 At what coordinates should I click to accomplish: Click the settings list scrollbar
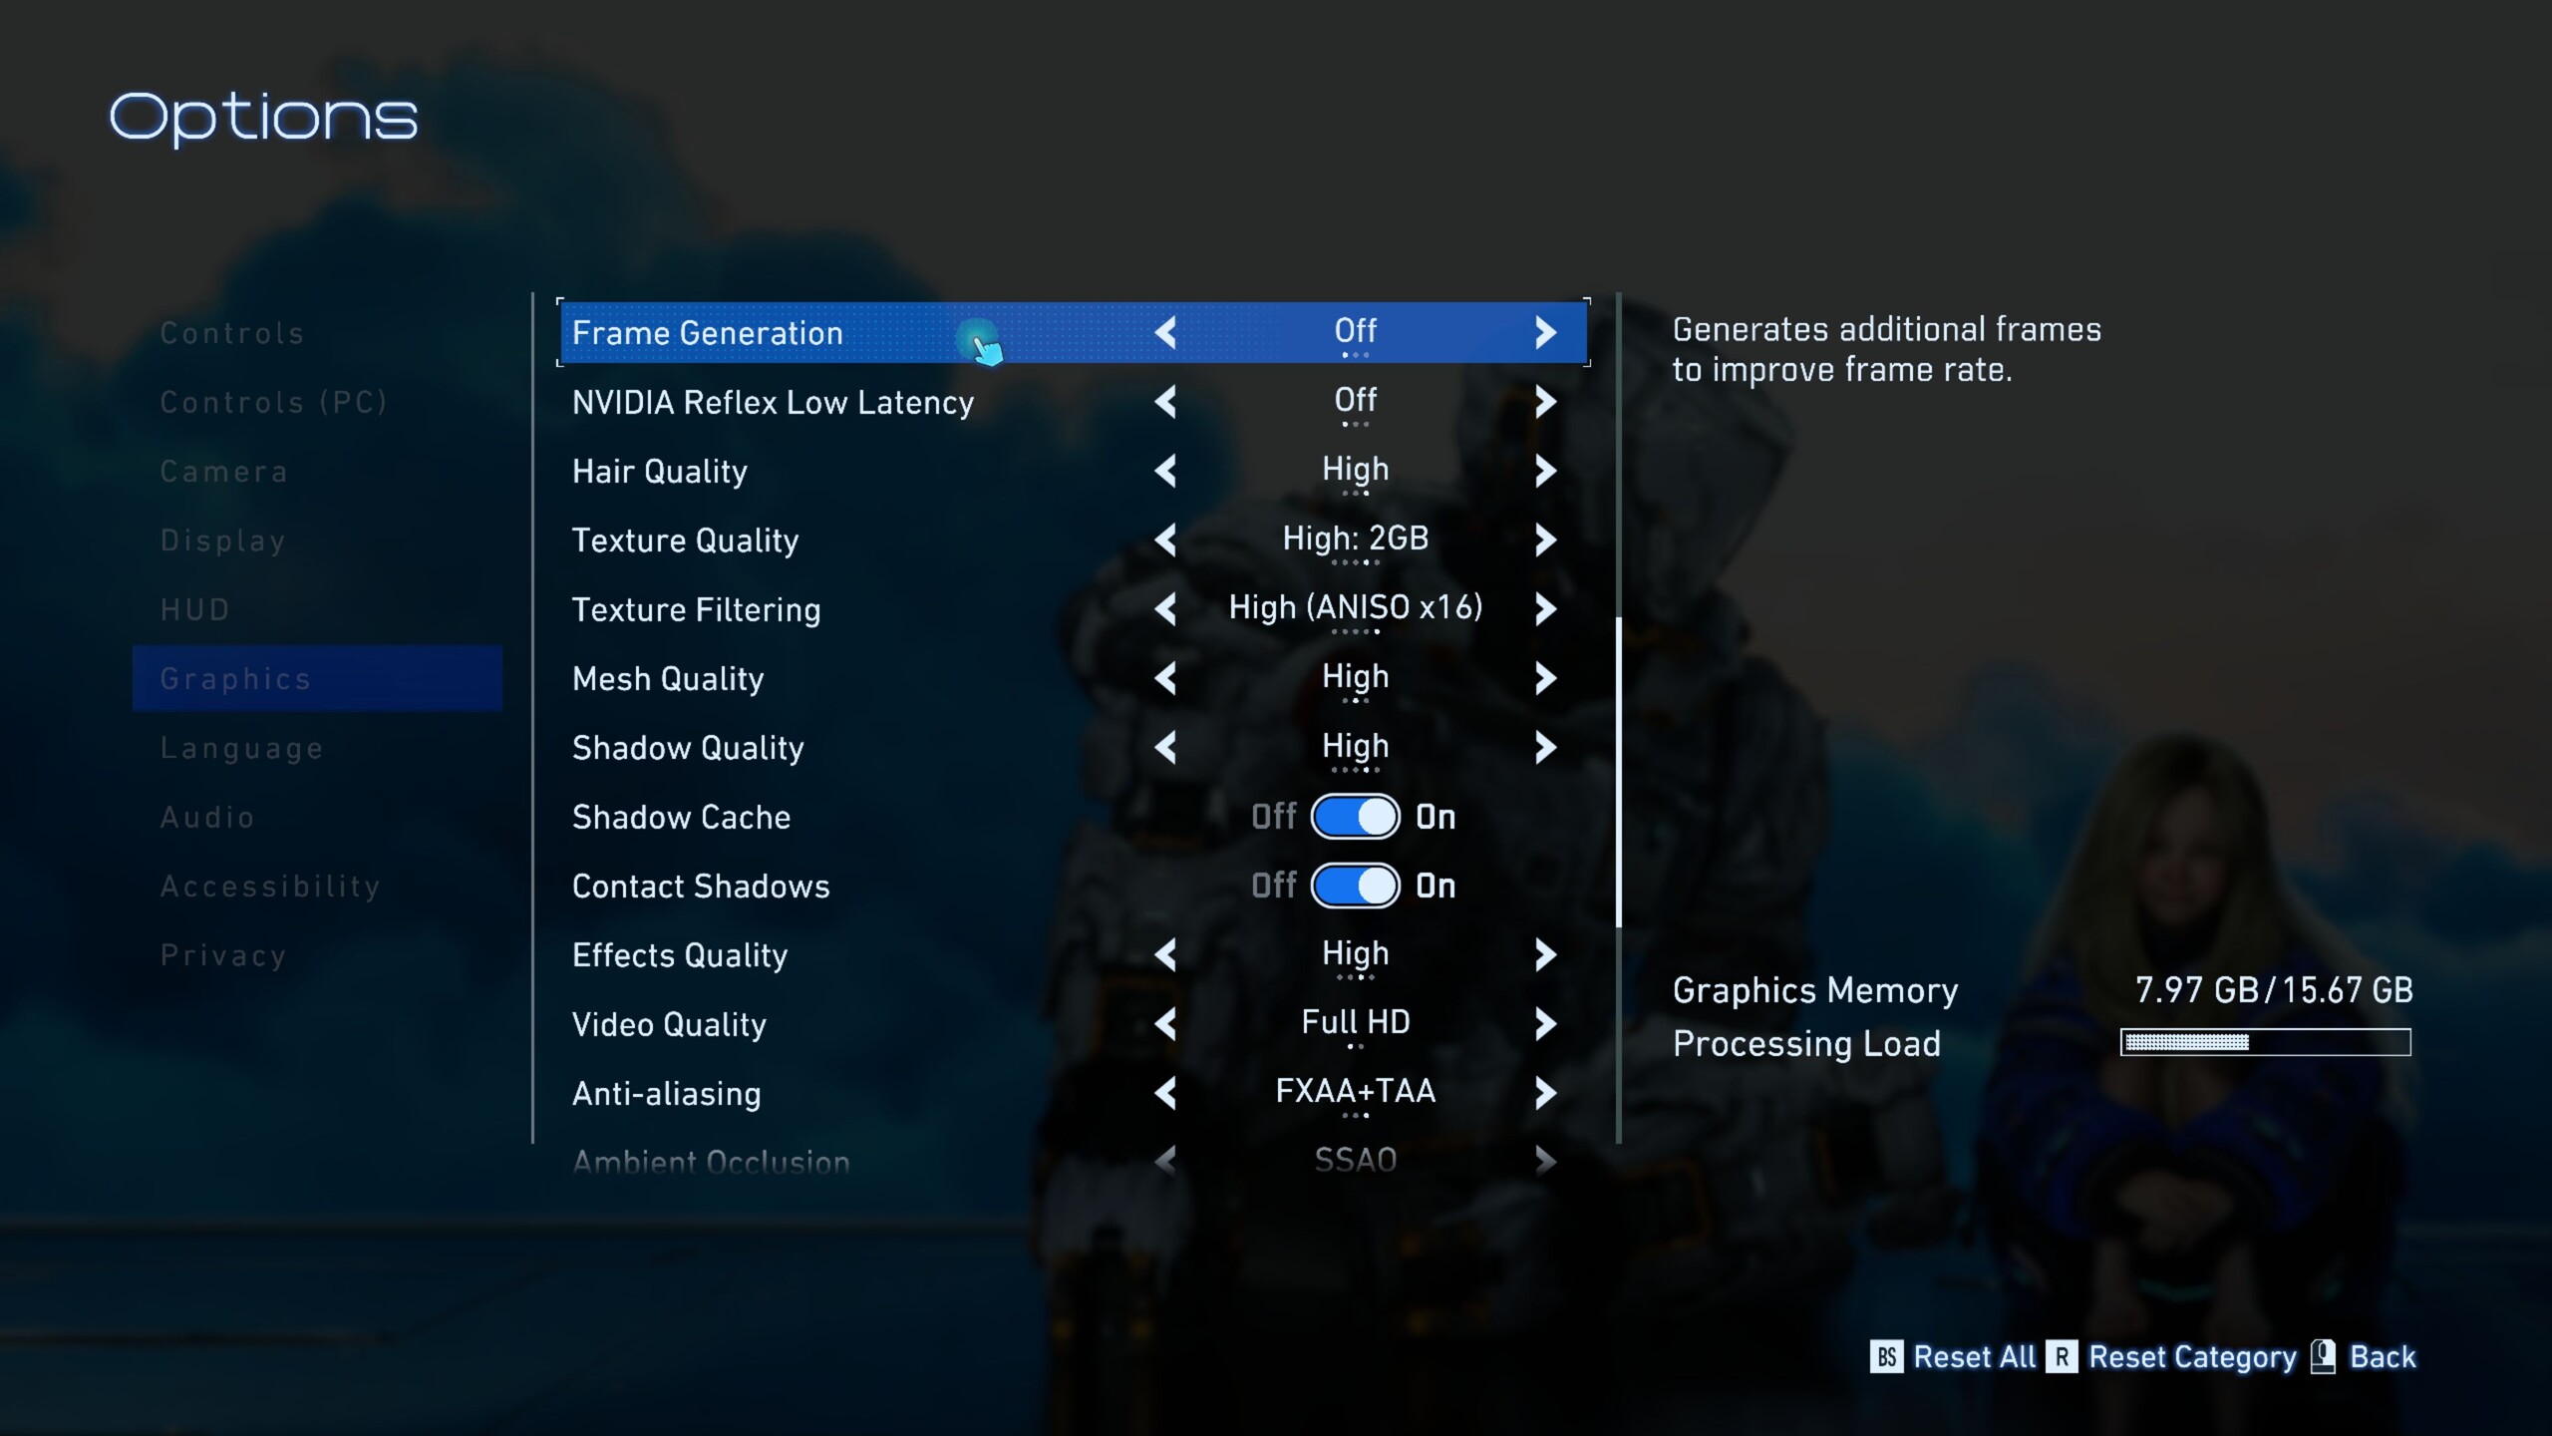coord(1618,773)
